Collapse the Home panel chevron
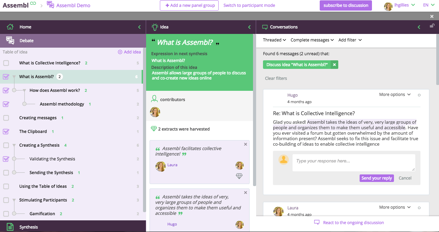The width and height of the screenshot is (439, 232). [x=139, y=27]
